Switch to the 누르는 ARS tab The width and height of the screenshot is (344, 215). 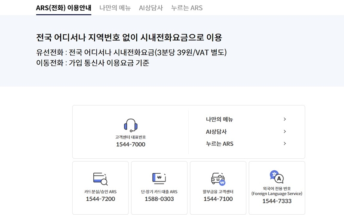(187, 8)
